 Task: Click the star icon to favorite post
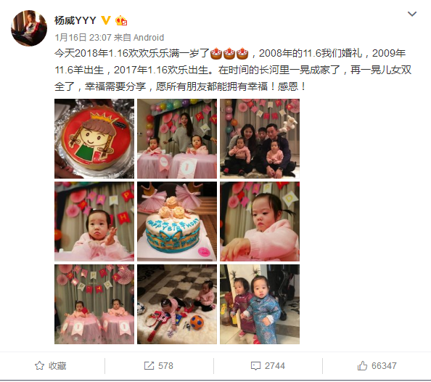point(39,366)
